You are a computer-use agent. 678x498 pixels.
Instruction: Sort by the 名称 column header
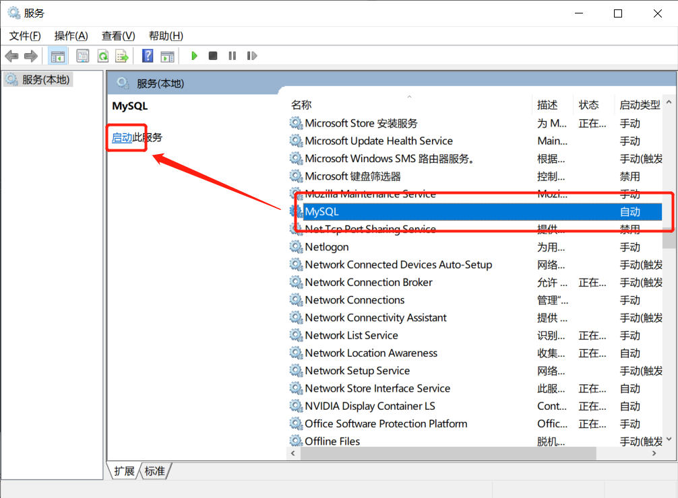408,105
